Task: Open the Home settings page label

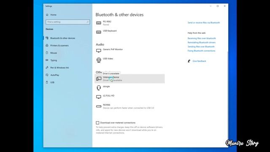Action: pyautogui.click(x=54, y=15)
